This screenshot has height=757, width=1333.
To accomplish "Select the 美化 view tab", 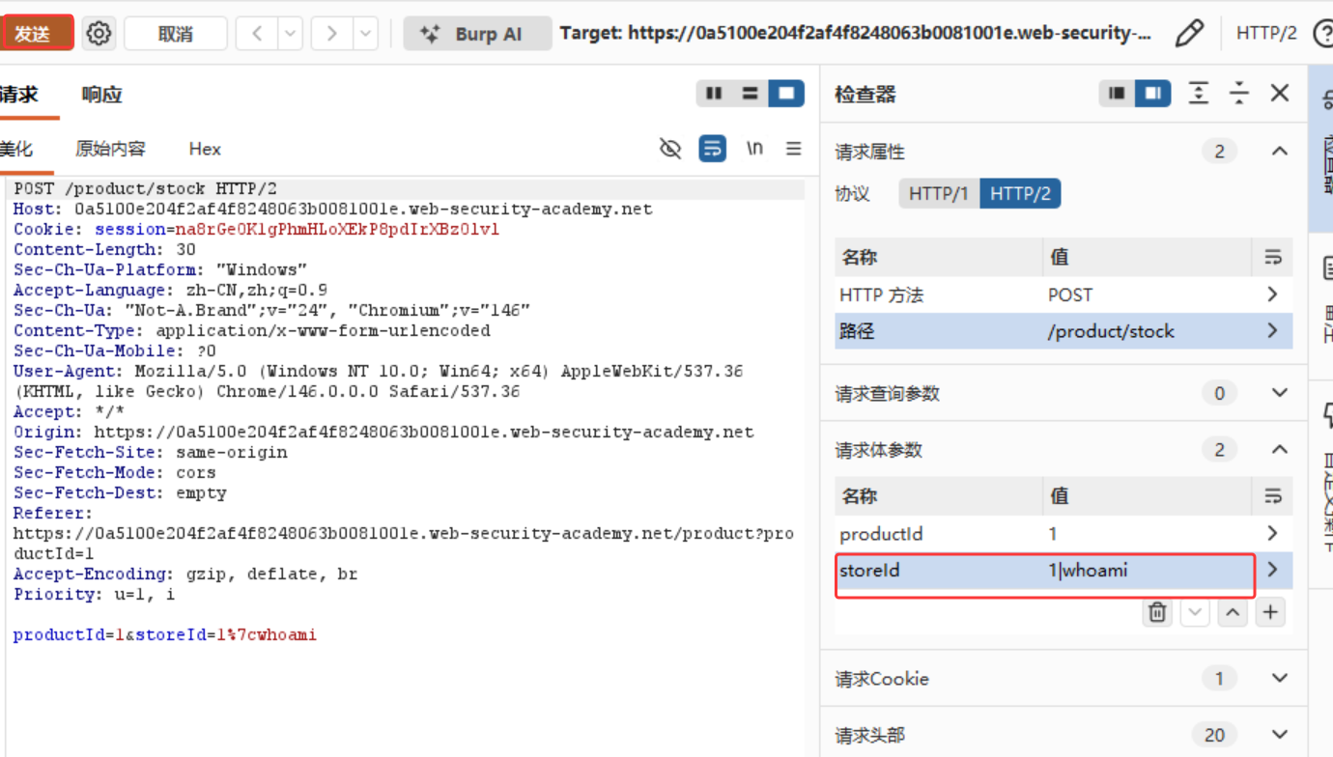I will coord(16,149).
